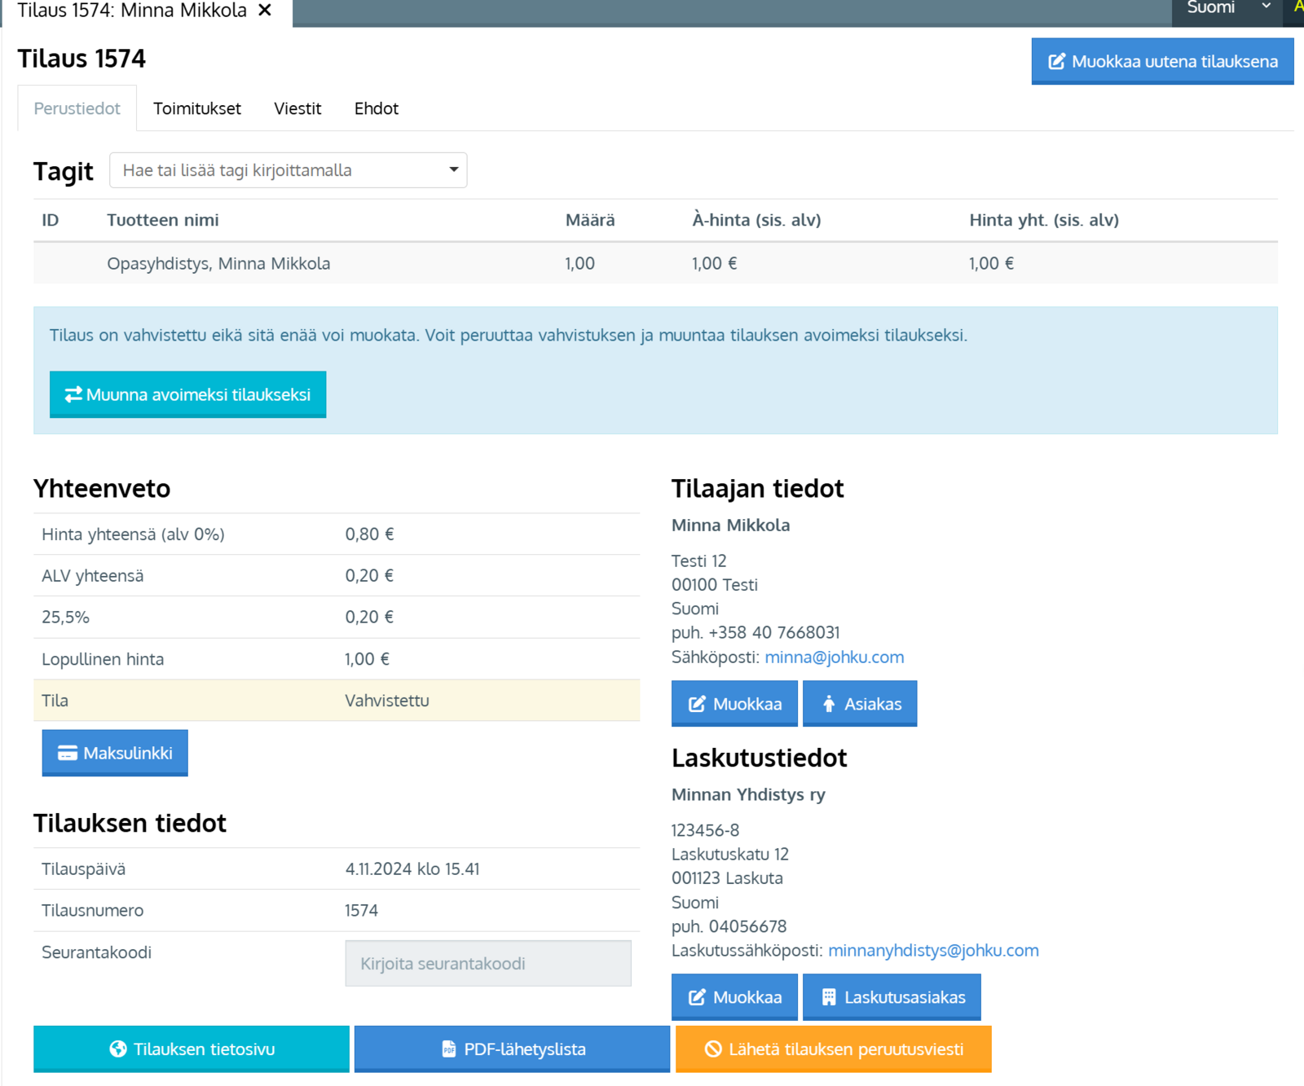The image size is (1304, 1086).
Task: Select the Ehdot tab
Action: tap(376, 108)
